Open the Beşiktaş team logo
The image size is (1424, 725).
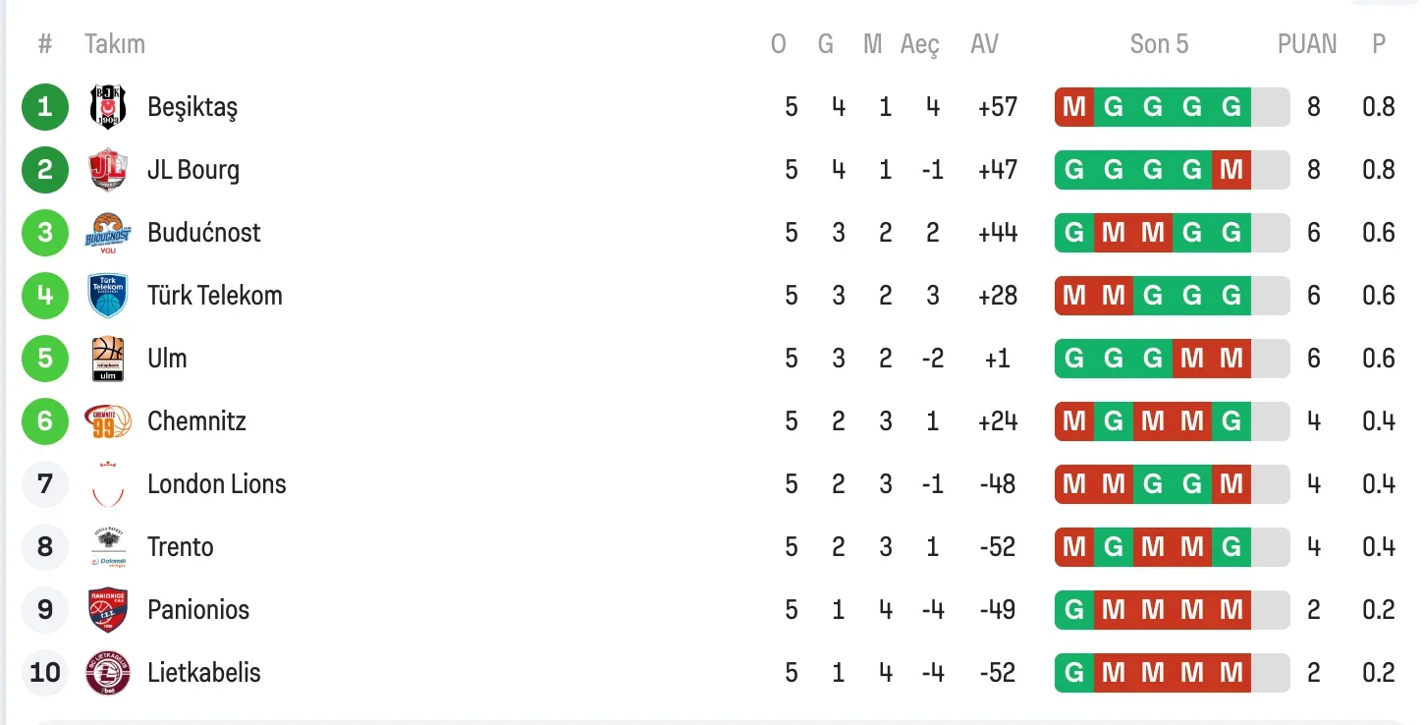click(108, 106)
